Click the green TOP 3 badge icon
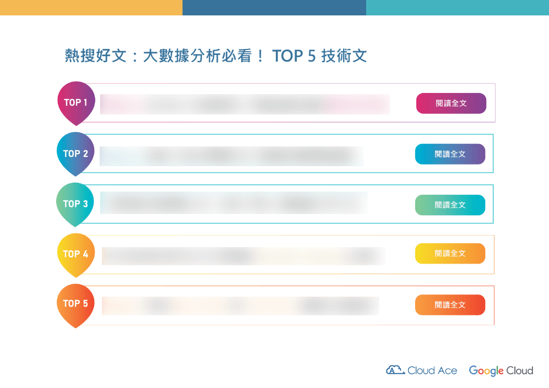This screenshot has height=388, width=549. [x=75, y=204]
